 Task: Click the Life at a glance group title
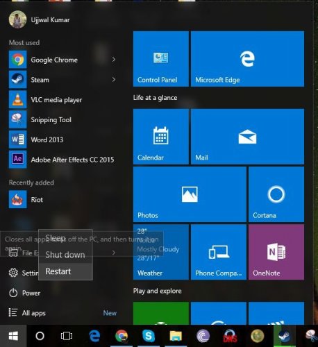tap(155, 98)
